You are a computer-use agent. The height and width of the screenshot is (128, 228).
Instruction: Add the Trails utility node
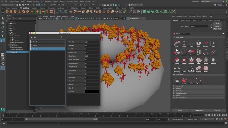pyautogui.click(x=199, y=81)
